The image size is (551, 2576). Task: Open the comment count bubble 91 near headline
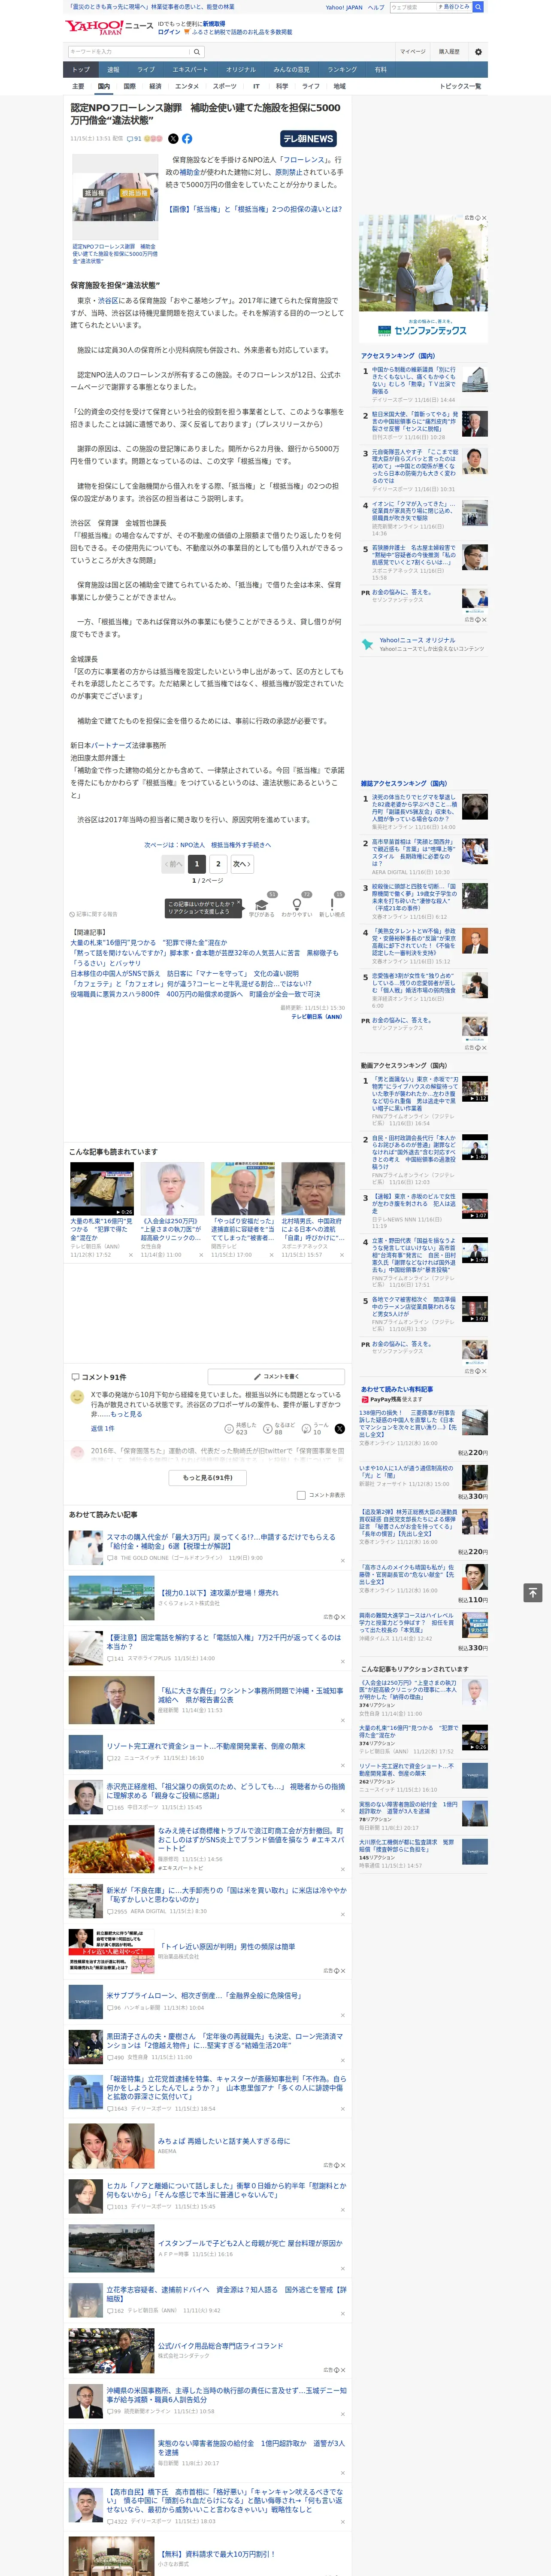tap(134, 139)
